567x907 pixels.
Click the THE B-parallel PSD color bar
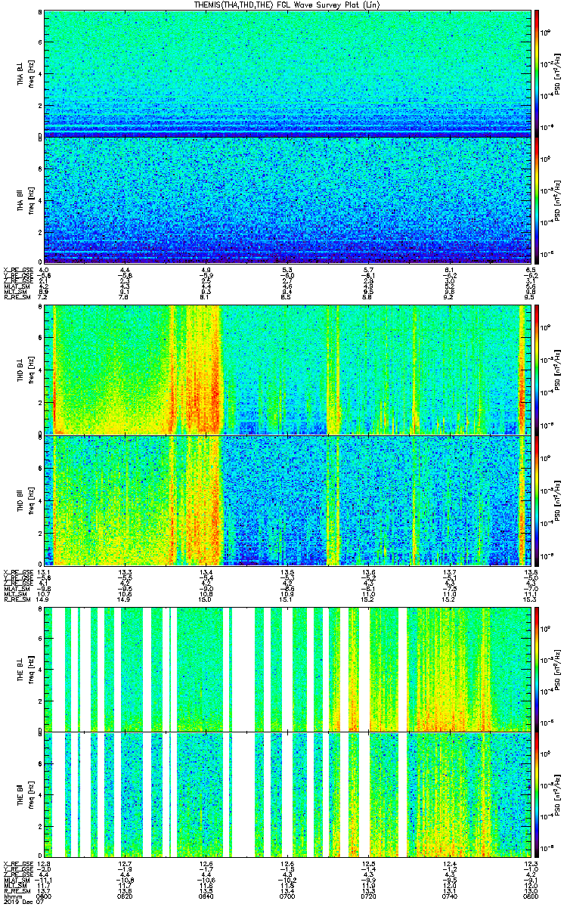tap(536, 794)
